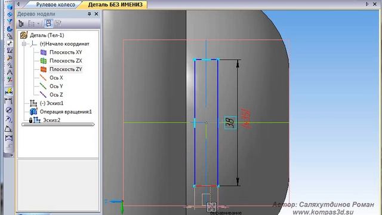Select the angular dimension tool
Screen dimensions: 382x215
coord(8,128)
